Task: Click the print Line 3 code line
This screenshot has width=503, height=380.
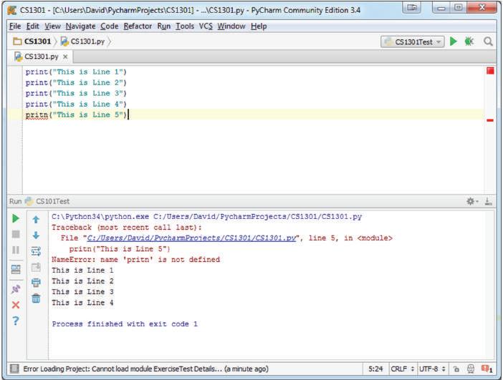Action: coord(76,93)
